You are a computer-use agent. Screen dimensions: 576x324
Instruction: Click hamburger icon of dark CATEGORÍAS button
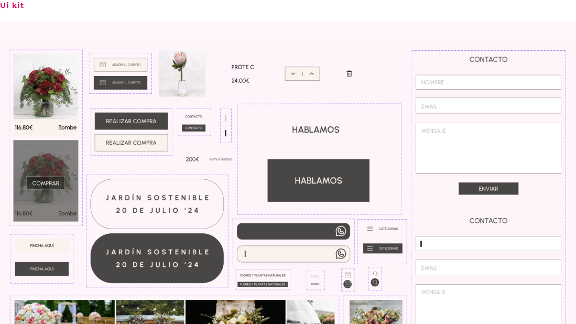click(370, 249)
